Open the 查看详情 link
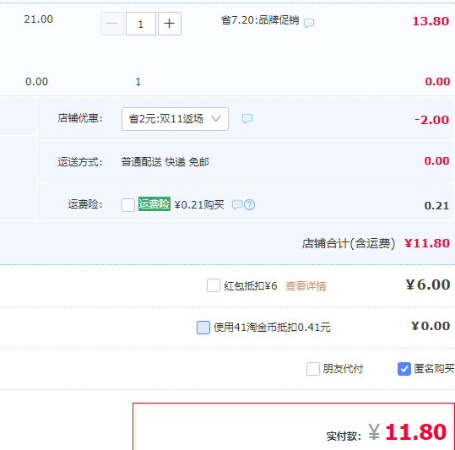Screen dimensions: 455x450 point(306,286)
